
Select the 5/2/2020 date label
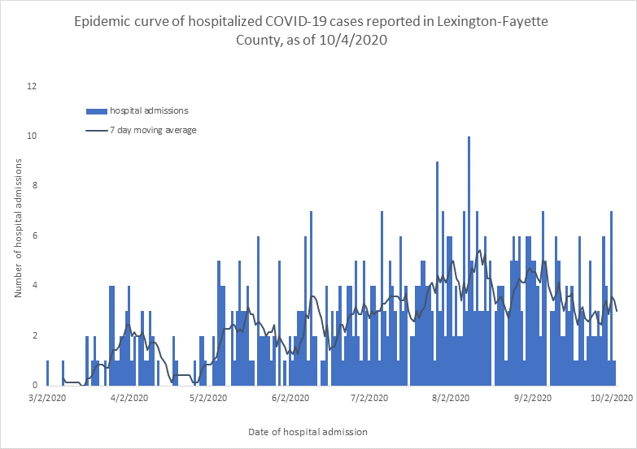(208, 399)
